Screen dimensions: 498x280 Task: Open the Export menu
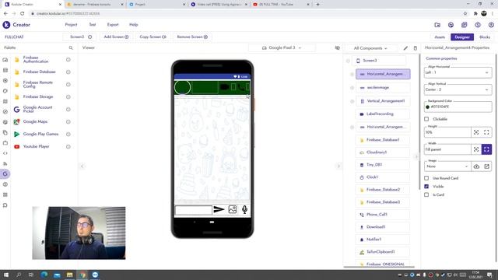(x=113, y=25)
